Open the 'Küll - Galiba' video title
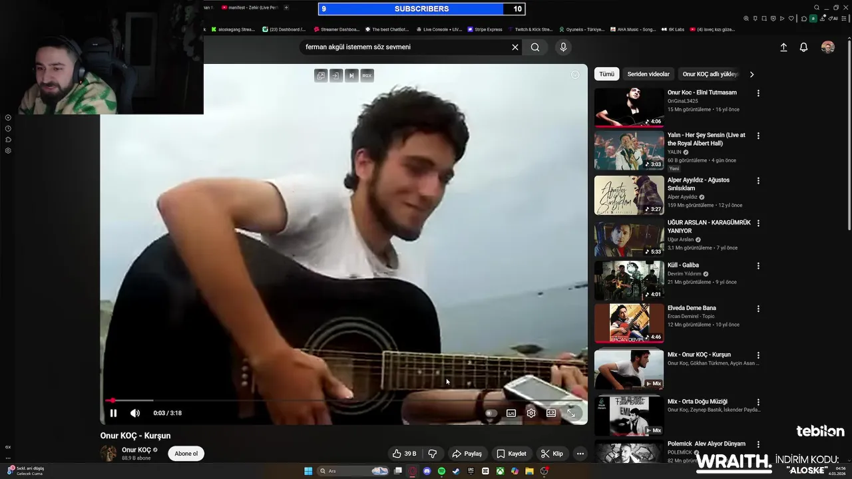852x479 pixels. click(x=683, y=265)
